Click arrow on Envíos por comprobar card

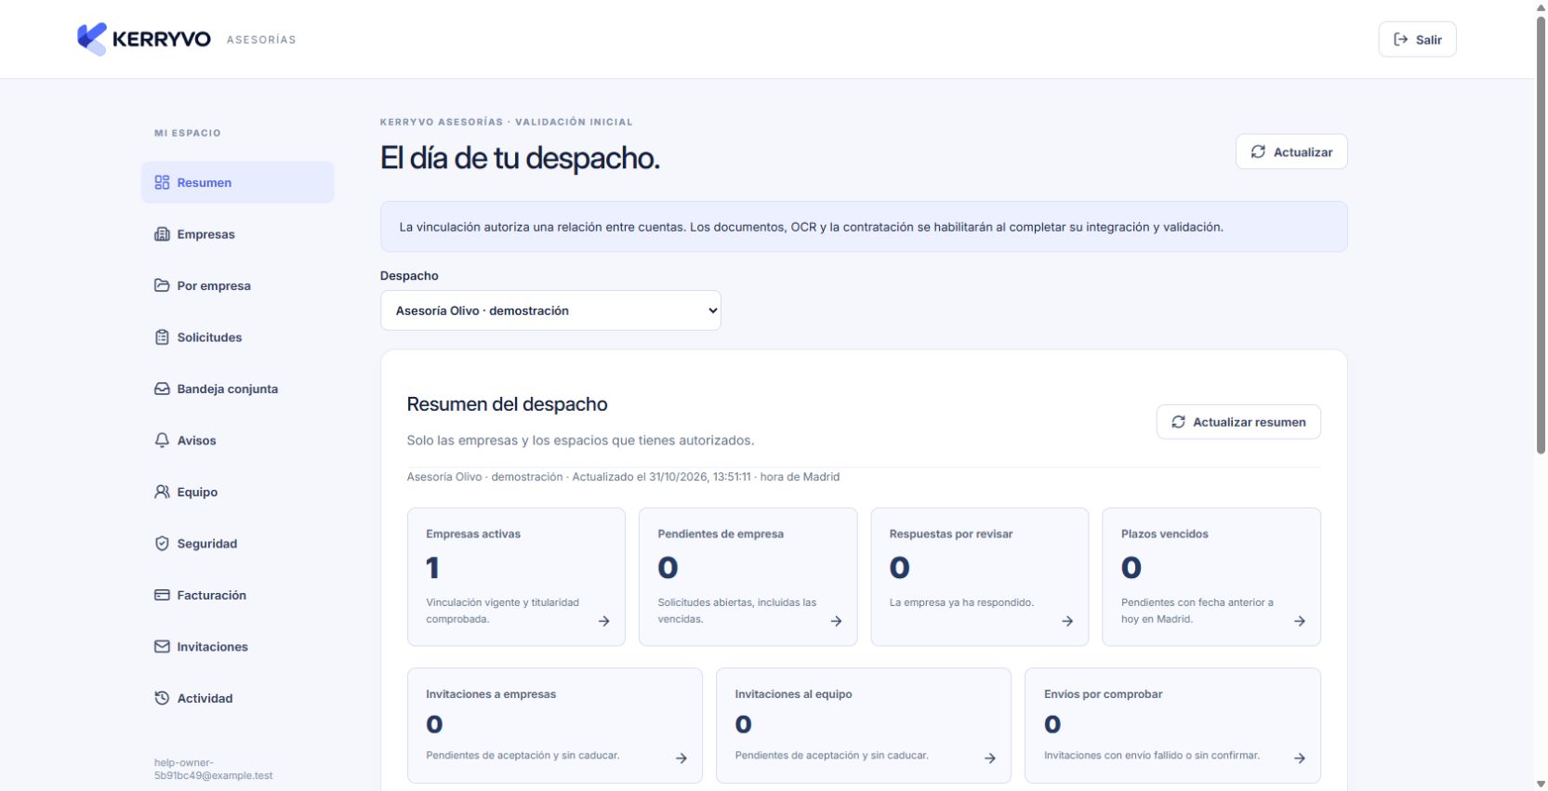1300,758
